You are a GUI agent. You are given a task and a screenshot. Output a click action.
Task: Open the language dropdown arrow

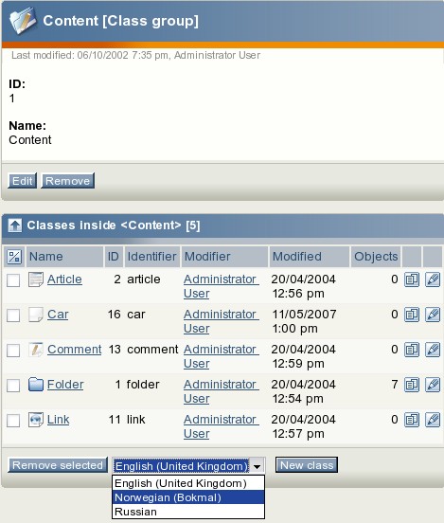pyautogui.click(x=257, y=466)
